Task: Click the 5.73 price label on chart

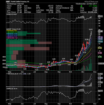Action: click(x=76, y=55)
